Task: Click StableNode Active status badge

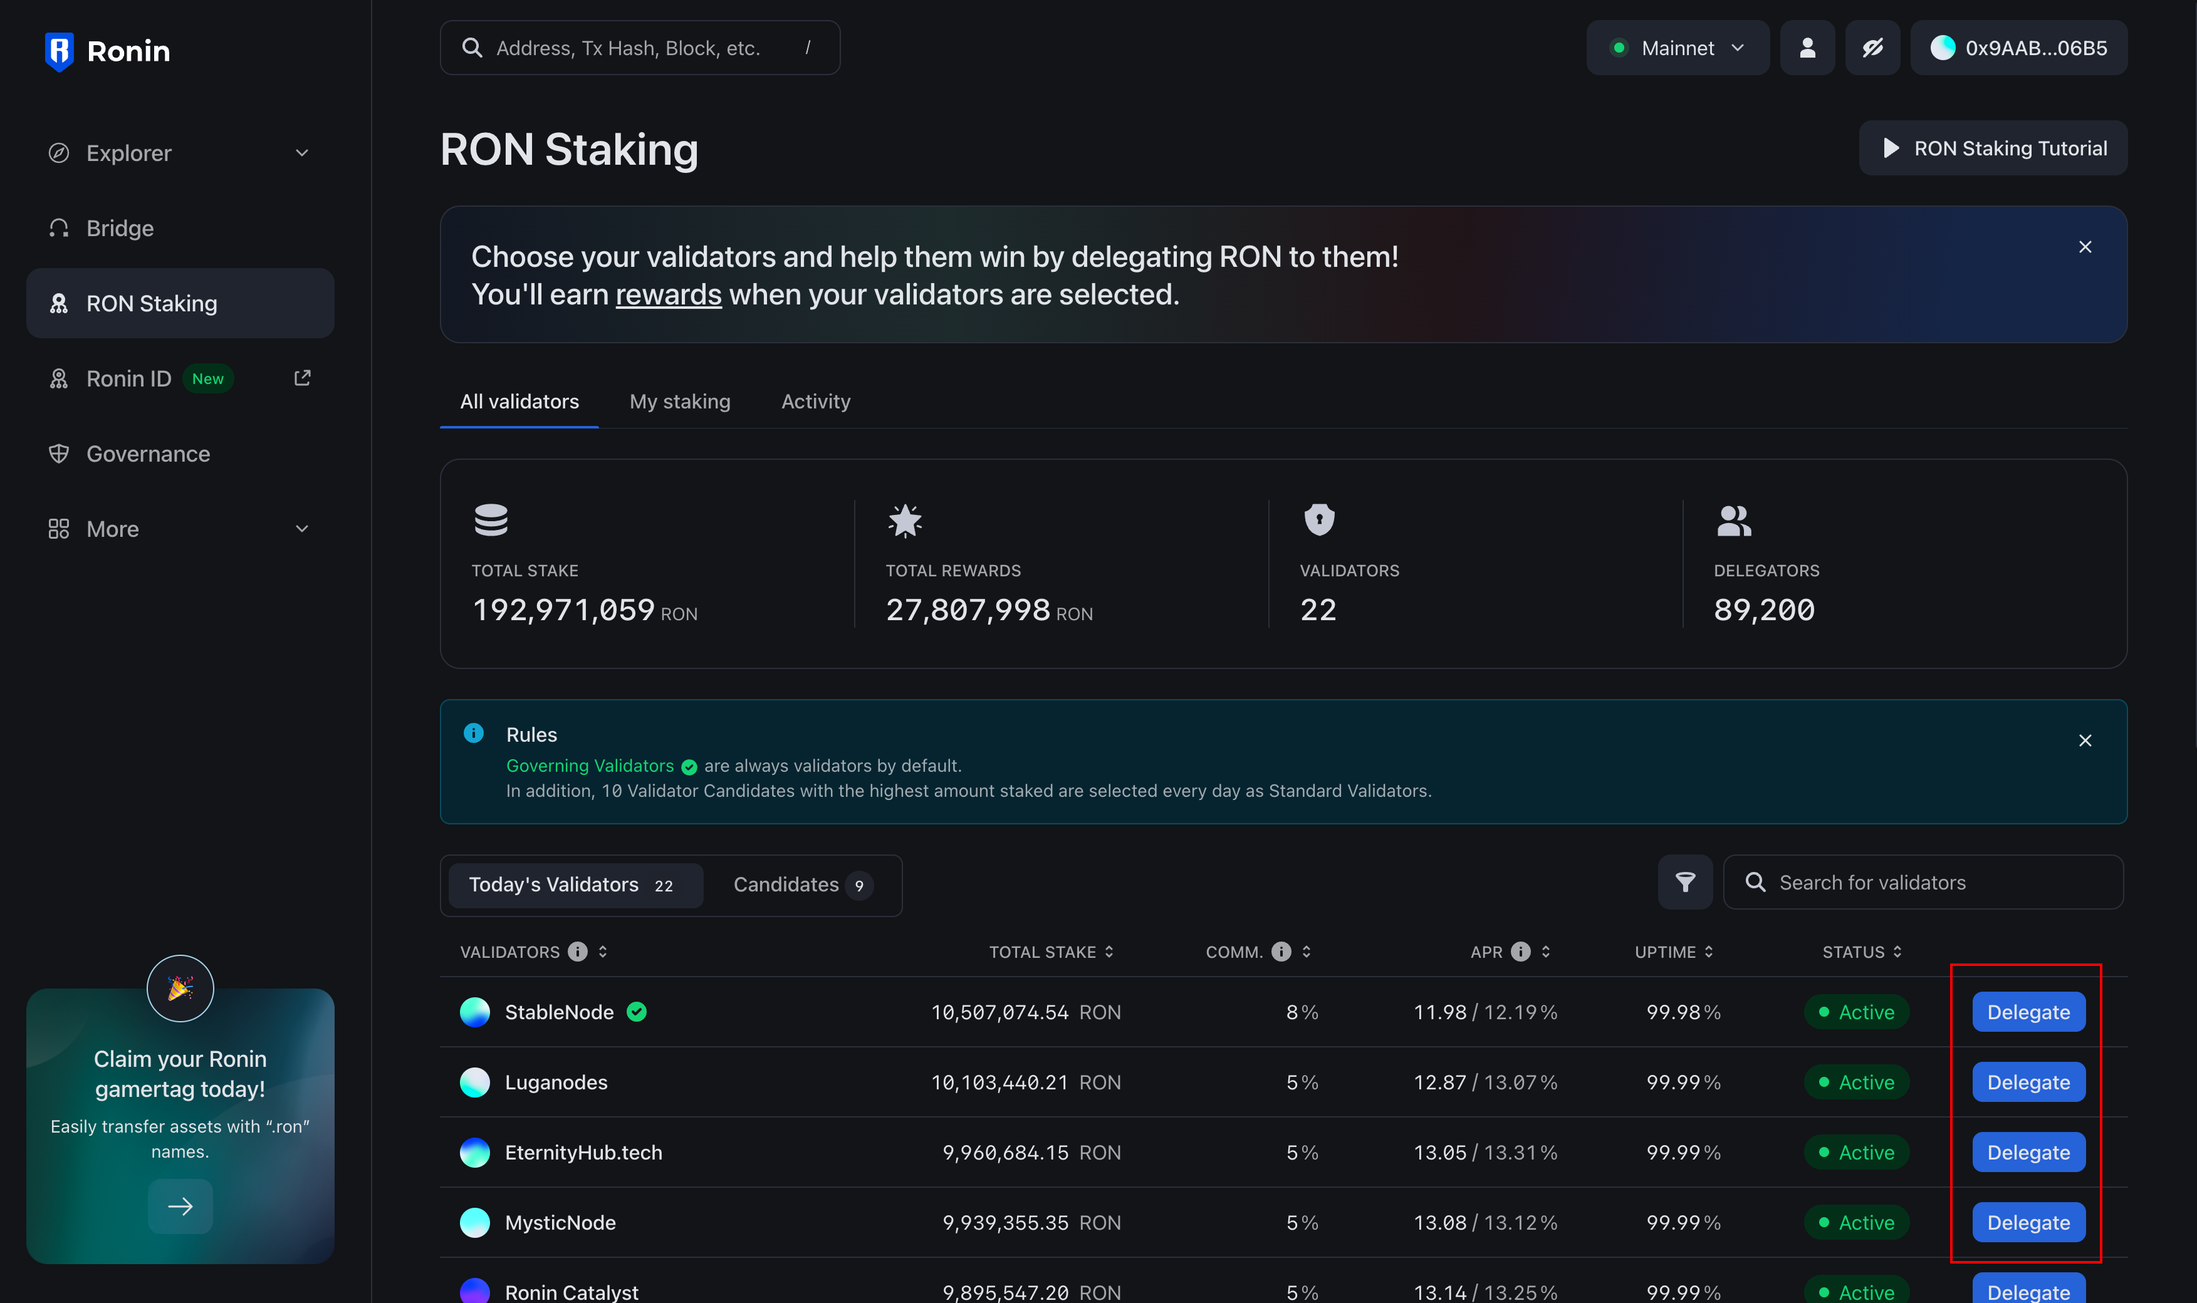Action: pyautogui.click(x=1856, y=1012)
